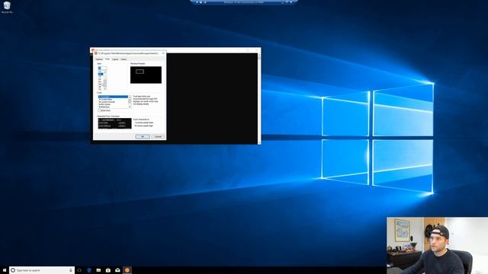Open File Explorer from taskbar
The image size is (488, 274).
[x=98, y=270]
